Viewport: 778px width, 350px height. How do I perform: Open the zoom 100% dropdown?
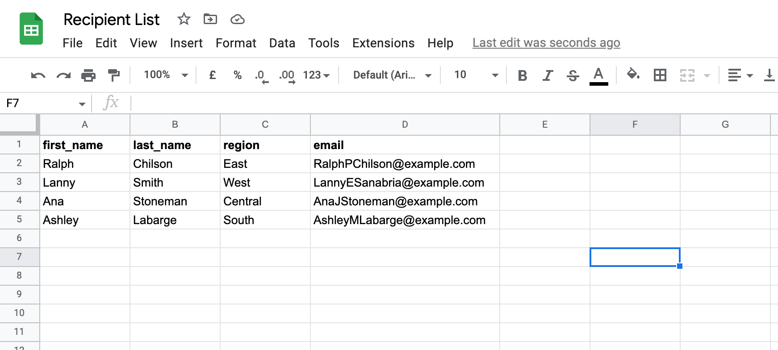(165, 75)
